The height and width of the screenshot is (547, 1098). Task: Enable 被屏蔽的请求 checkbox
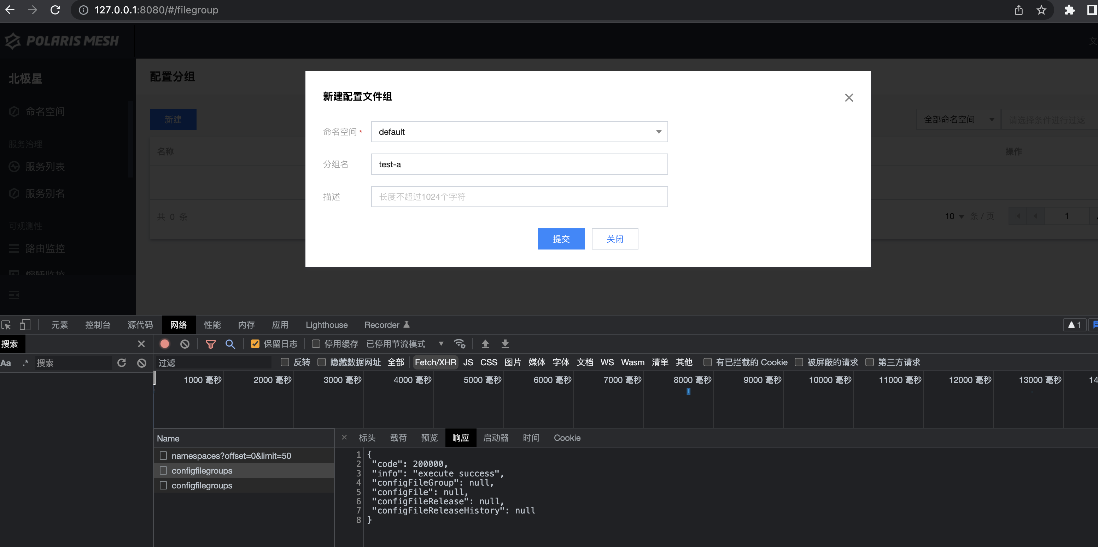[799, 362]
